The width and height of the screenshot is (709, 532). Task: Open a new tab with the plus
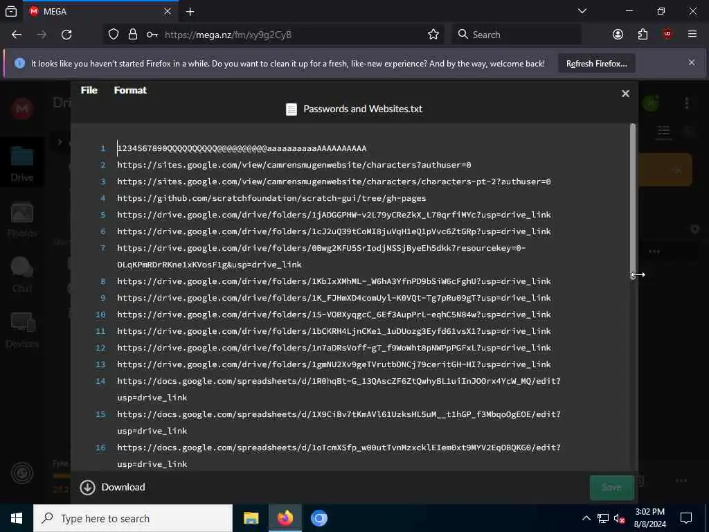tap(190, 11)
